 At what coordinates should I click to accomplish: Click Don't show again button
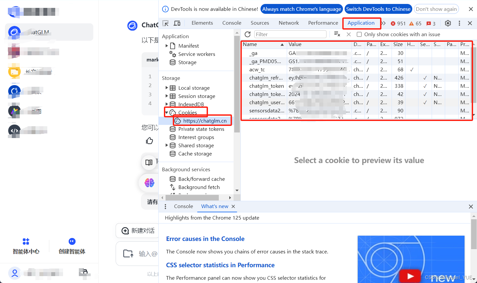pyautogui.click(x=436, y=9)
